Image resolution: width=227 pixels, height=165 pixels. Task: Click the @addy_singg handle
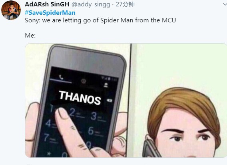tap(91, 4)
